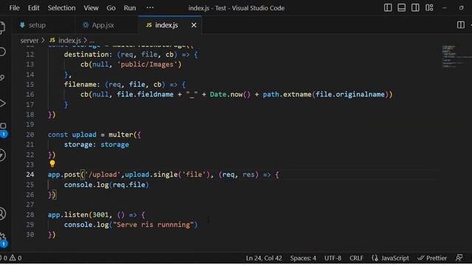
Task: Open Extensions view with badge
Action: click(3, 130)
